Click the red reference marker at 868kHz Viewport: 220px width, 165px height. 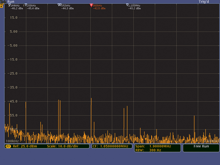coord(91,5)
